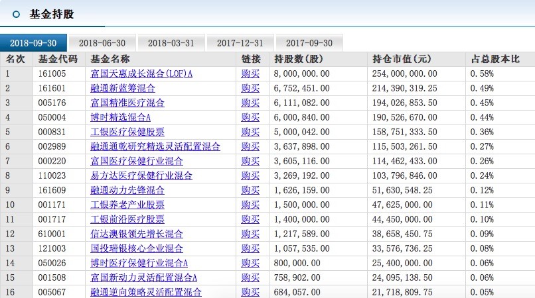Click 购买 for fund 002989
The image size is (535, 298).
tap(250, 146)
